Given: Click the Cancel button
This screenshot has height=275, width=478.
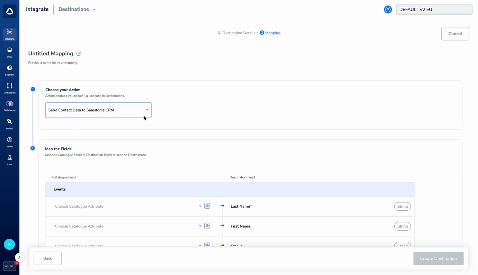Looking at the screenshot, I should coord(455,34).
